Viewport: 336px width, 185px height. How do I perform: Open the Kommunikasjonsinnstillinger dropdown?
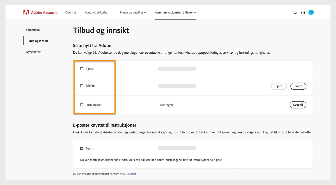tap(175, 12)
